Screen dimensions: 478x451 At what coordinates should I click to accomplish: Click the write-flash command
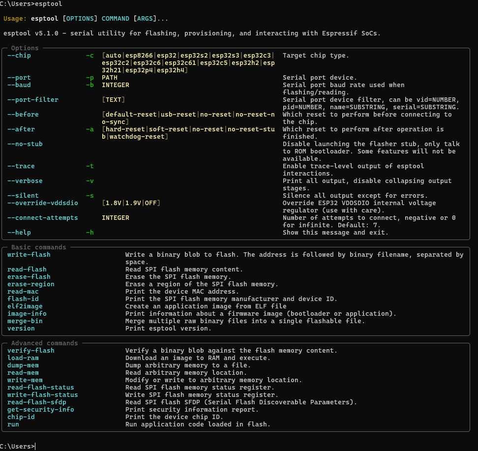tap(29, 255)
